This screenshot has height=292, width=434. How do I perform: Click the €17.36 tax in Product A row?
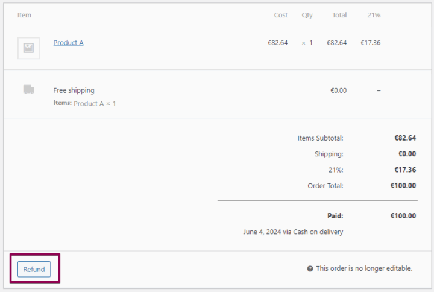click(370, 43)
